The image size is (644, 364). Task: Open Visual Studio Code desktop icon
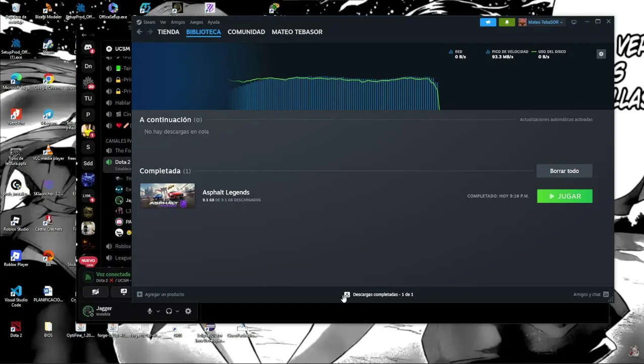pyautogui.click(x=16, y=297)
